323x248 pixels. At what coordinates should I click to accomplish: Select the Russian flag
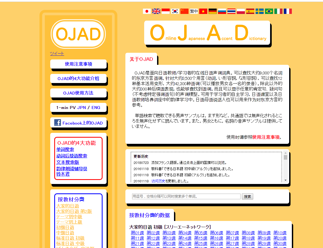[222, 11]
